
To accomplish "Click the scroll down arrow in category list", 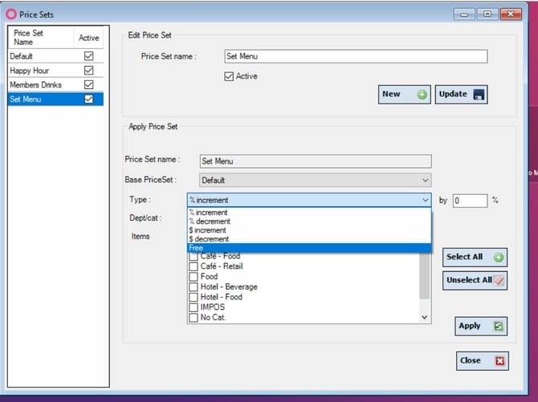I will click(x=425, y=317).
